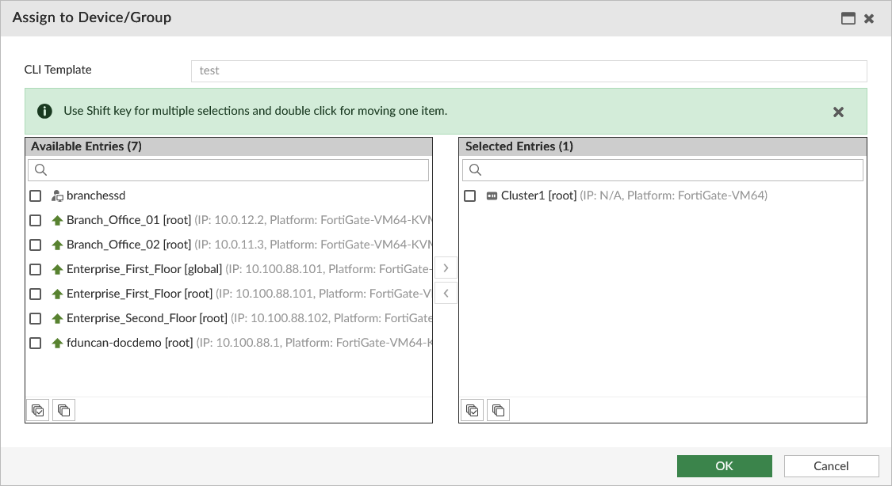Click the search icon in Available Entries
The image size is (892, 486).
(41, 170)
